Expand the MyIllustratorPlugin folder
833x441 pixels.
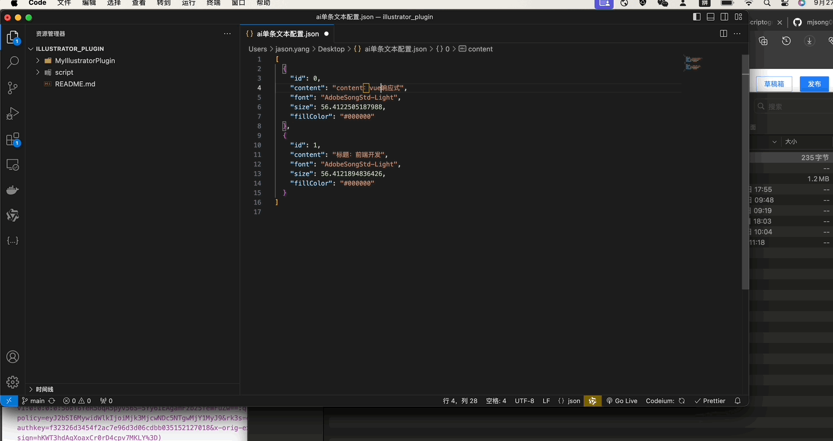(x=38, y=60)
